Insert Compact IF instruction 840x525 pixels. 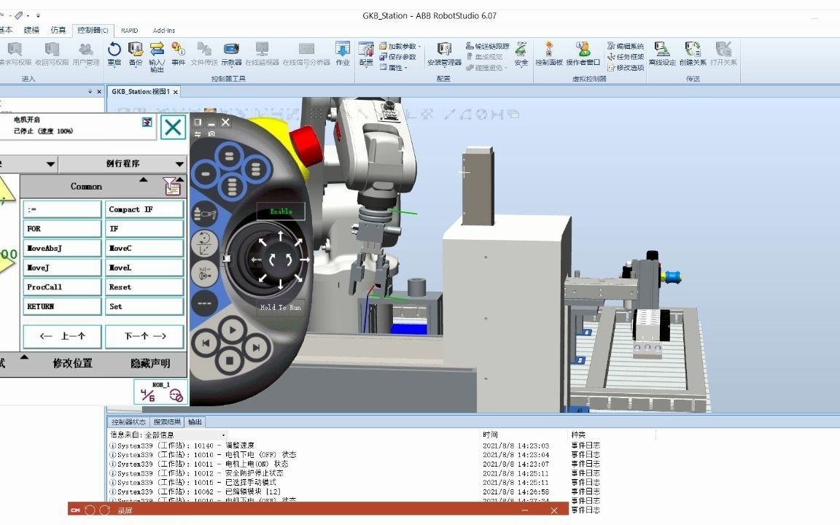coord(144,209)
